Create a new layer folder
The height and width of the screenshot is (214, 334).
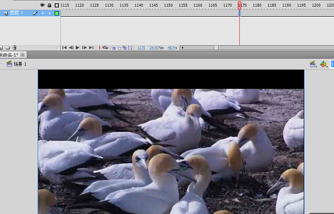[x=8, y=48]
